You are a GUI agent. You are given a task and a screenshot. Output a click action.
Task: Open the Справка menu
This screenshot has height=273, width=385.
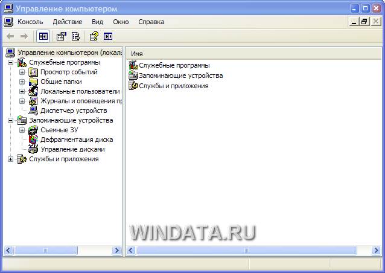coord(151,22)
